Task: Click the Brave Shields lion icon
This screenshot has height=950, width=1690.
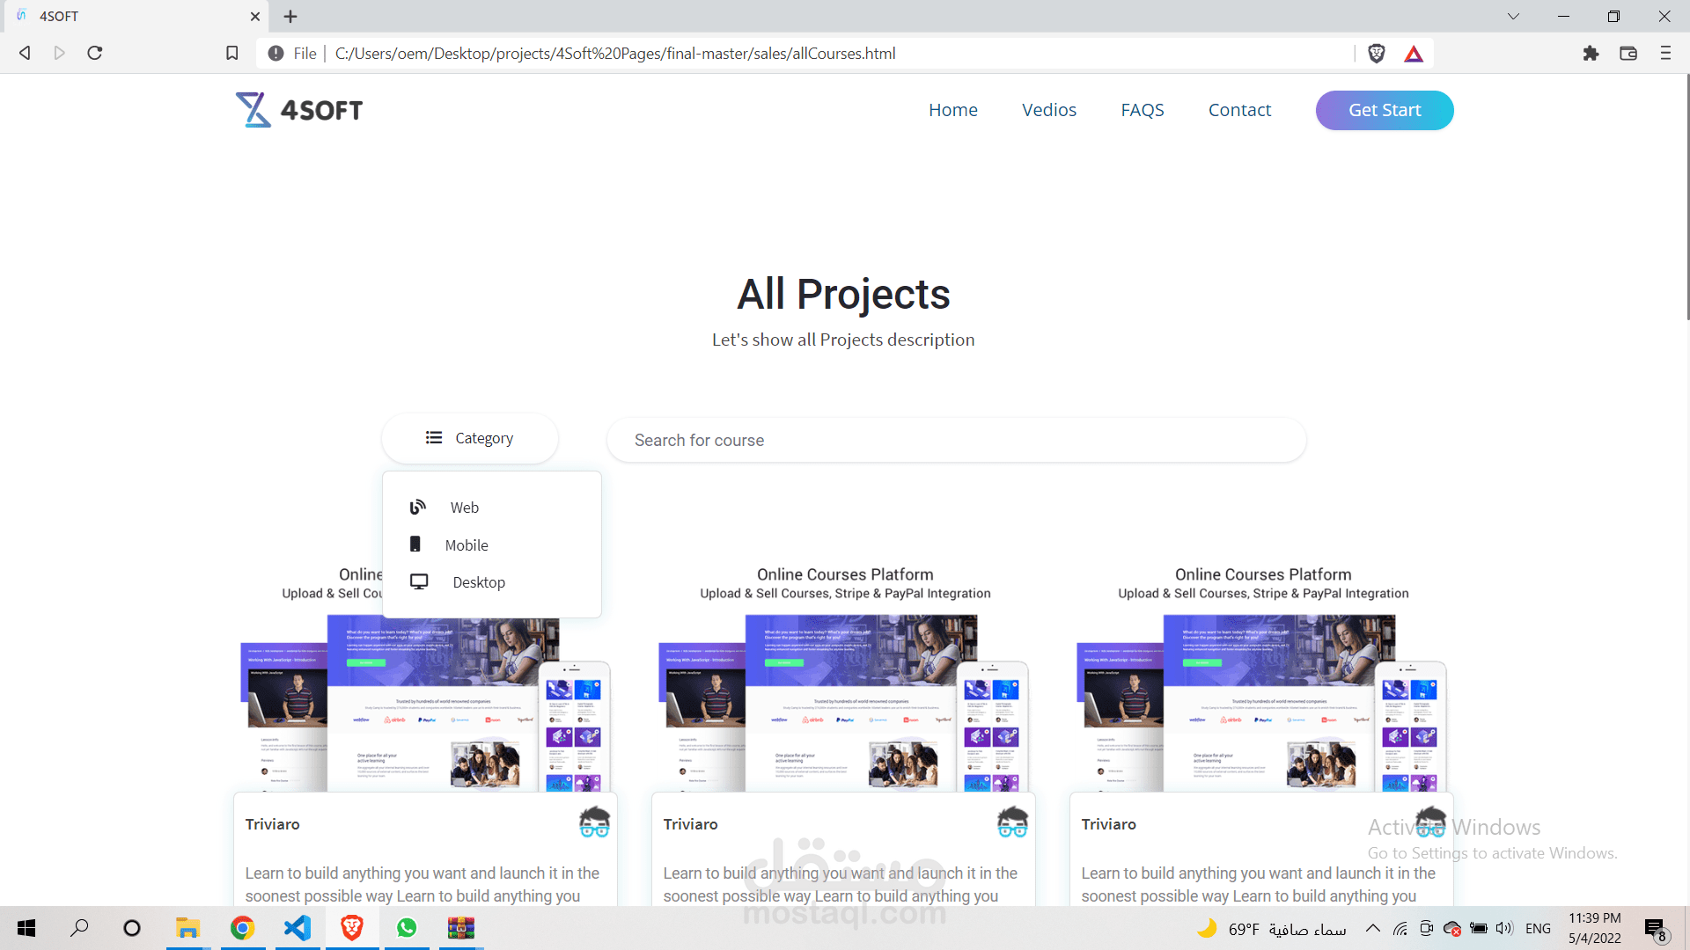Action: tap(1377, 54)
